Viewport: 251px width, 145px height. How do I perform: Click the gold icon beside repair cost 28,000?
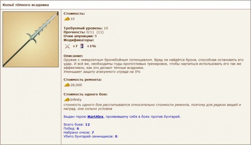click(x=67, y=85)
